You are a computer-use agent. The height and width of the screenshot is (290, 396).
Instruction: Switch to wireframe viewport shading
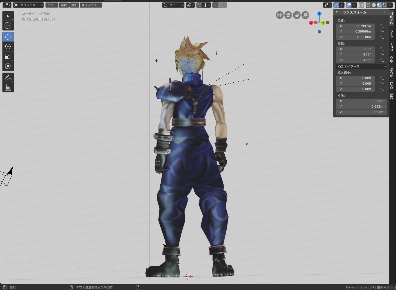click(x=368, y=5)
